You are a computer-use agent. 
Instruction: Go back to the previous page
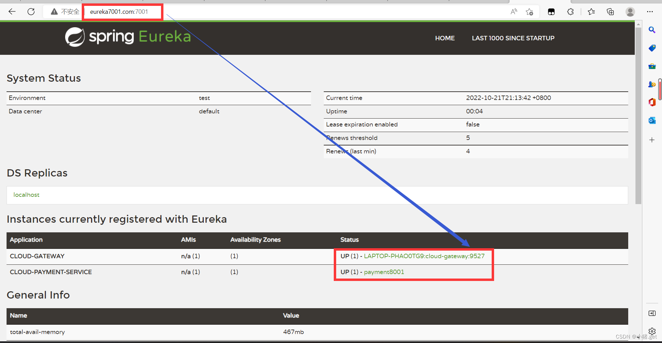pos(12,12)
